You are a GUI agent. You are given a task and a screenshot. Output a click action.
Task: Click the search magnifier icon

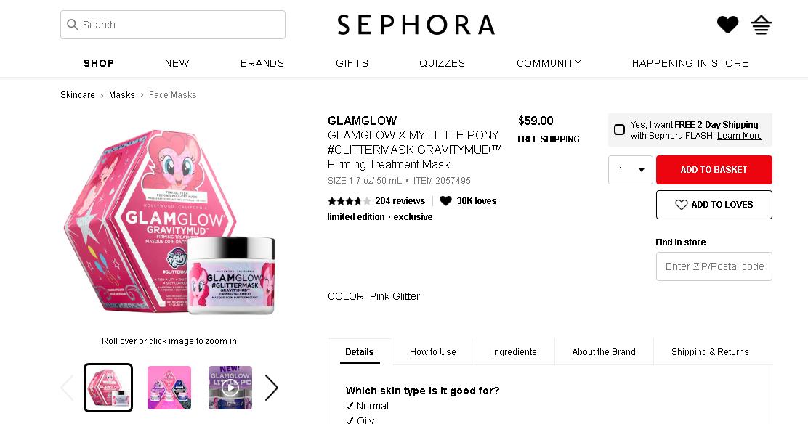click(x=73, y=25)
